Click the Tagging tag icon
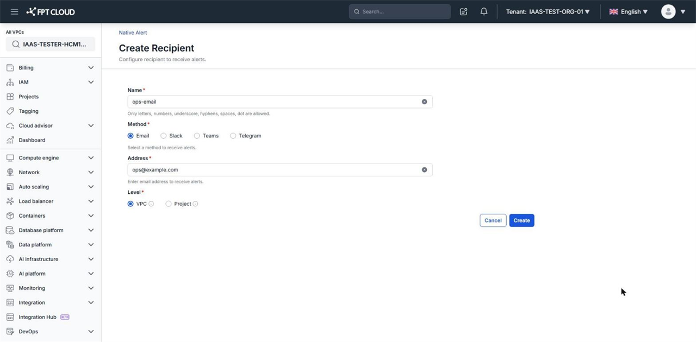Viewport: 696px width, 342px height. [x=10, y=111]
